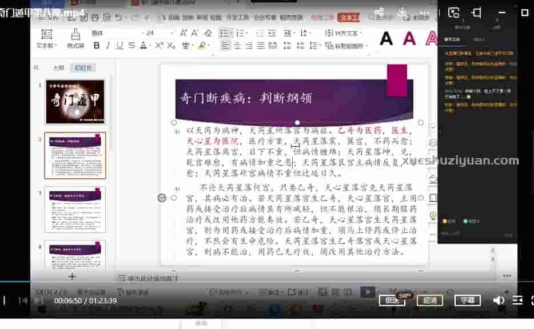This screenshot has height=329, width=534.
Task: Toggle italic formatting
Action: [x=109, y=45]
